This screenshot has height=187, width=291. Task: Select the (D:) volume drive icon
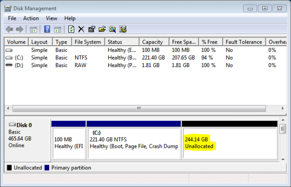click(9, 65)
